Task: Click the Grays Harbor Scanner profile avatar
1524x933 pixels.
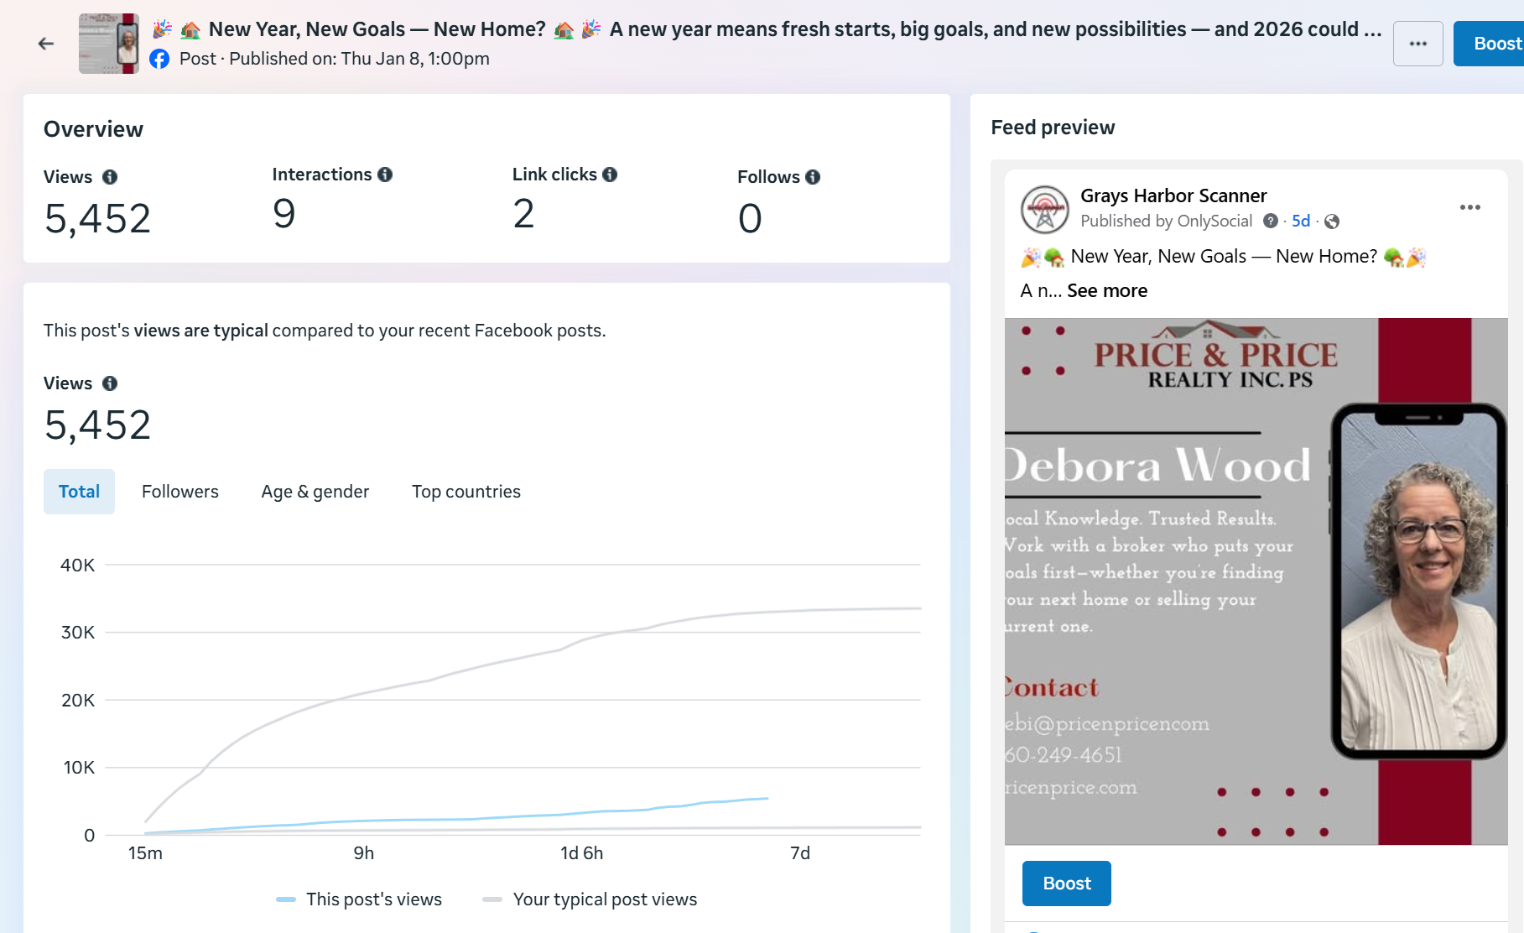Action: pos(1044,209)
